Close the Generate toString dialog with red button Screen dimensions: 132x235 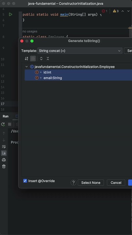[x=22, y=41]
